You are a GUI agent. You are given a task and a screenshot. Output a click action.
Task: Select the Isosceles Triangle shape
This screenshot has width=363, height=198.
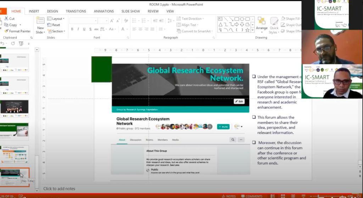[220, 24]
